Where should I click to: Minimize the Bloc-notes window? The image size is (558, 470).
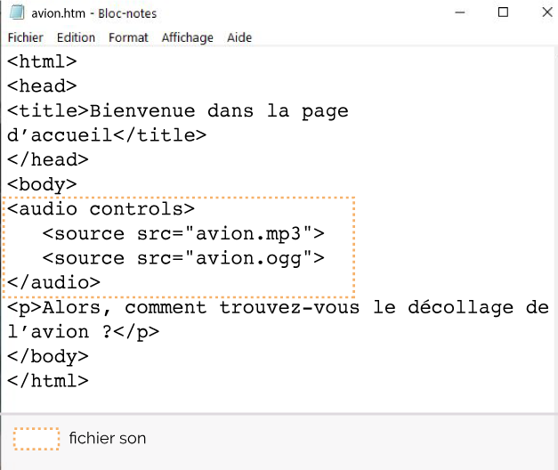click(x=460, y=12)
